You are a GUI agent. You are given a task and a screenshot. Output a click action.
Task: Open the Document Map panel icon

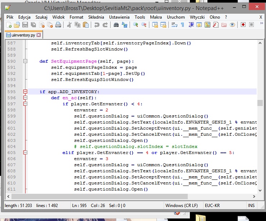point(207,25)
